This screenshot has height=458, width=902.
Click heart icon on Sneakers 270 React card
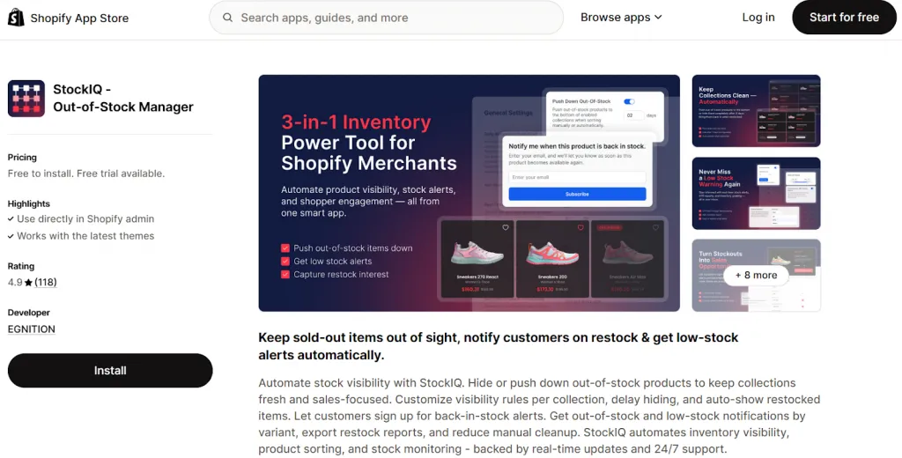tap(506, 227)
